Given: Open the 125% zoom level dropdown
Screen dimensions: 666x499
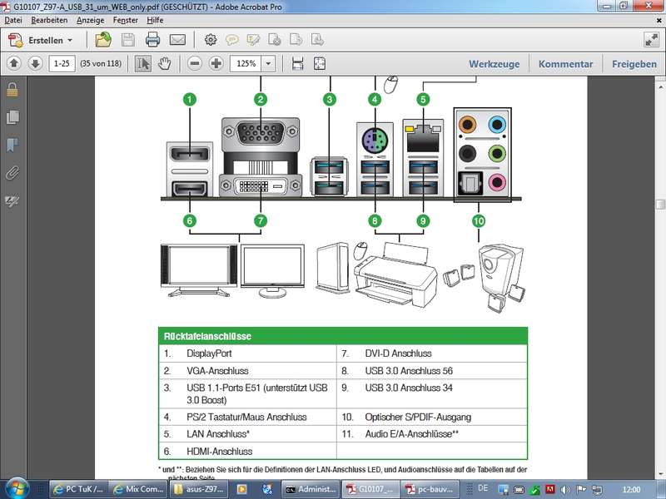Looking at the screenshot, I should pyautogui.click(x=268, y=63).
